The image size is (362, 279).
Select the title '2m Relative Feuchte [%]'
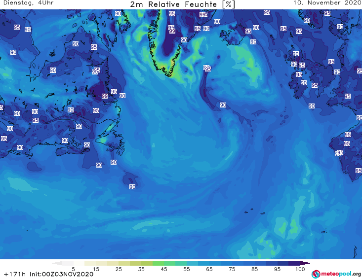[x=183, y=4]
